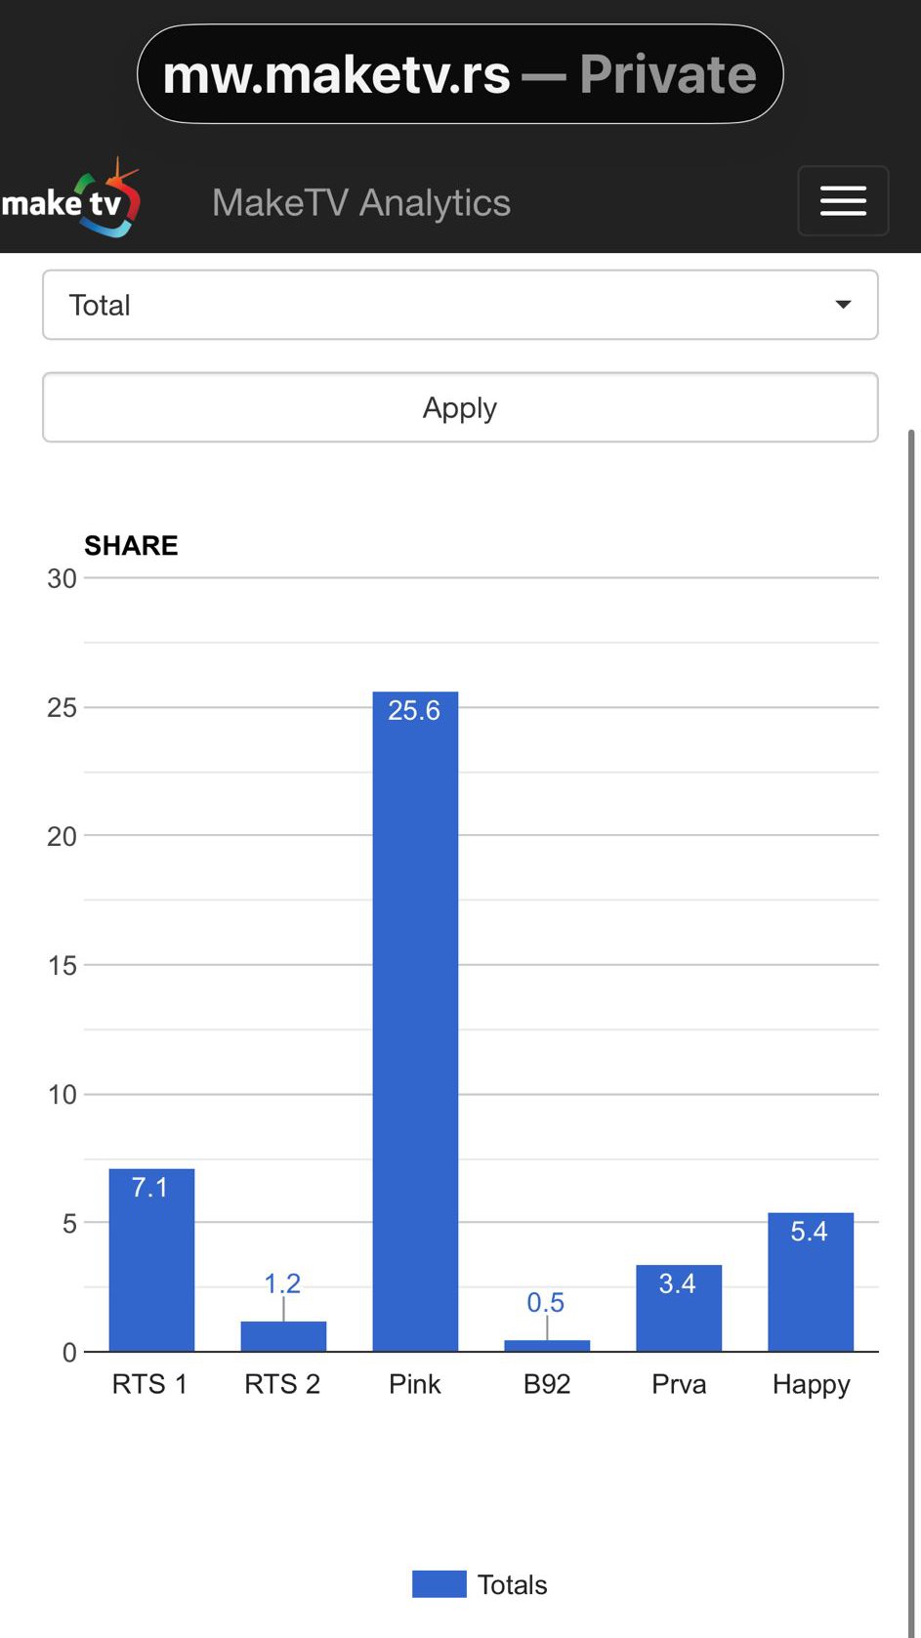Click the B92 bar in chart

click(x=547, y=1346)
